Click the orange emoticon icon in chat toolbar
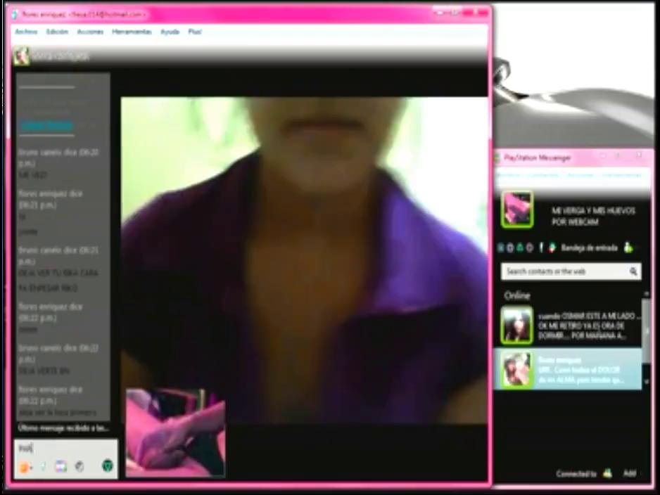The height and width of the screenshot is (495, 660). click(x=23, y=466)
